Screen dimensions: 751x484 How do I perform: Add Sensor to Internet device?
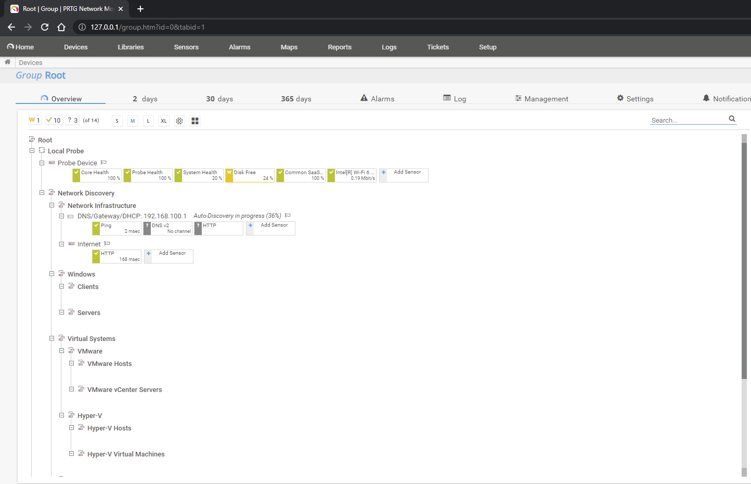click(169, 256)
